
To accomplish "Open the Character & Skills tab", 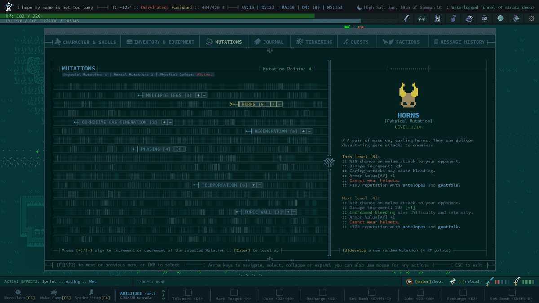I will (85, 42).
